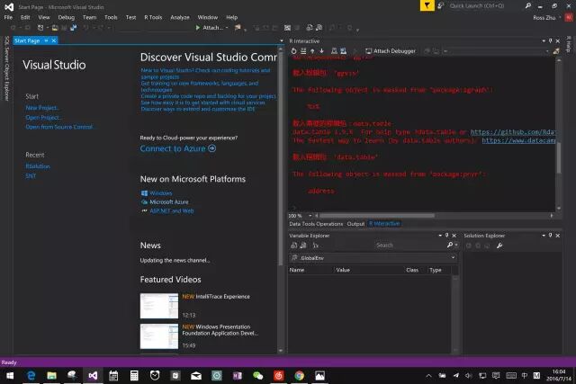Viewport: 576px width, 384px height.
Task: Open Google Chrome from the taskbar
Action: (x=300, y=376)
